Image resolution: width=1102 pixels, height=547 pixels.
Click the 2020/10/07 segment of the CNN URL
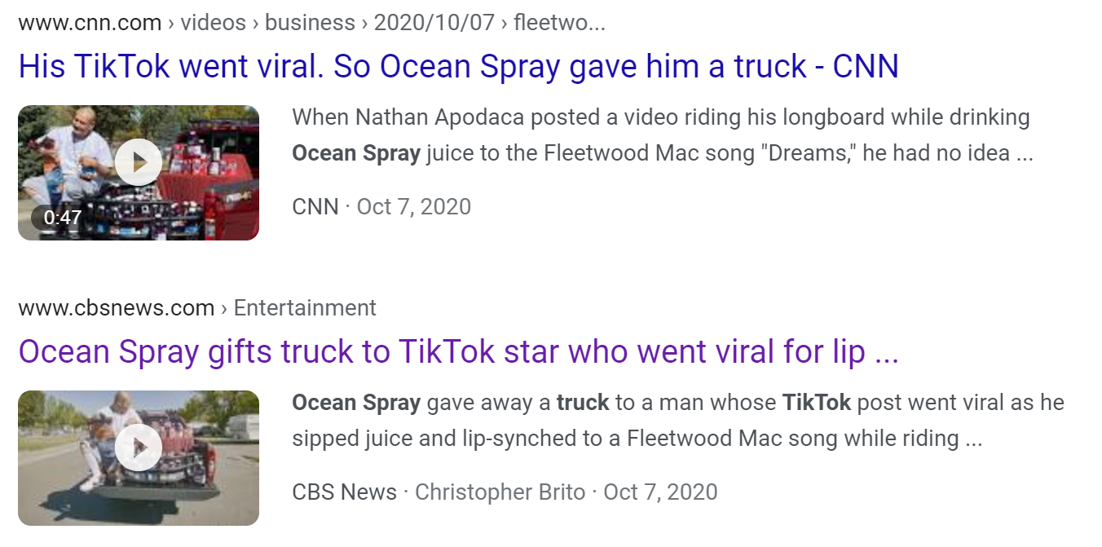click(x=434, y=23)
